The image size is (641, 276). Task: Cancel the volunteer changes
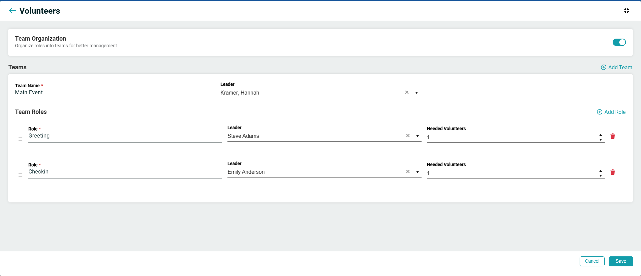click(592, 261)
